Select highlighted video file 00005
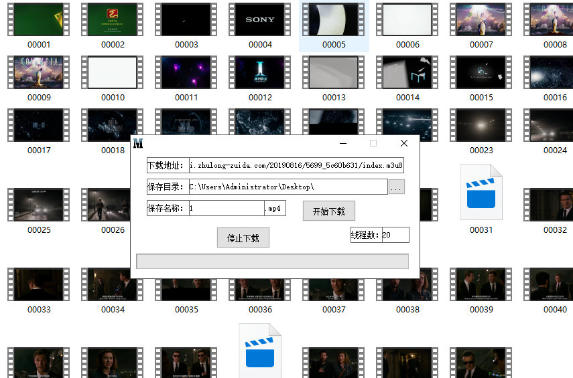 334,19
